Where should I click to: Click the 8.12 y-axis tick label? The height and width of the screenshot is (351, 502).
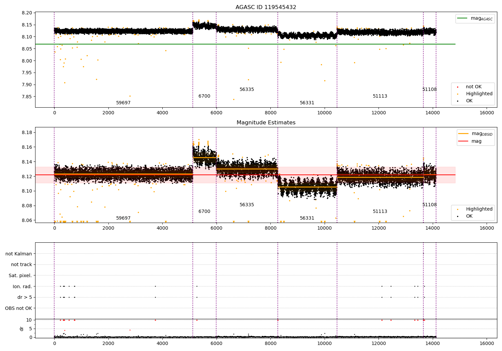[27, 177]
